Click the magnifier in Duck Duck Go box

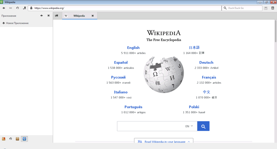coord(225,8)
